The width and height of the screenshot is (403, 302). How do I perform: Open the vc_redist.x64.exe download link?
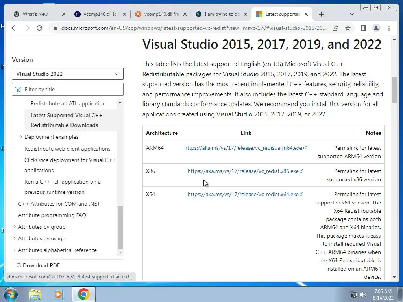(245, 194)
